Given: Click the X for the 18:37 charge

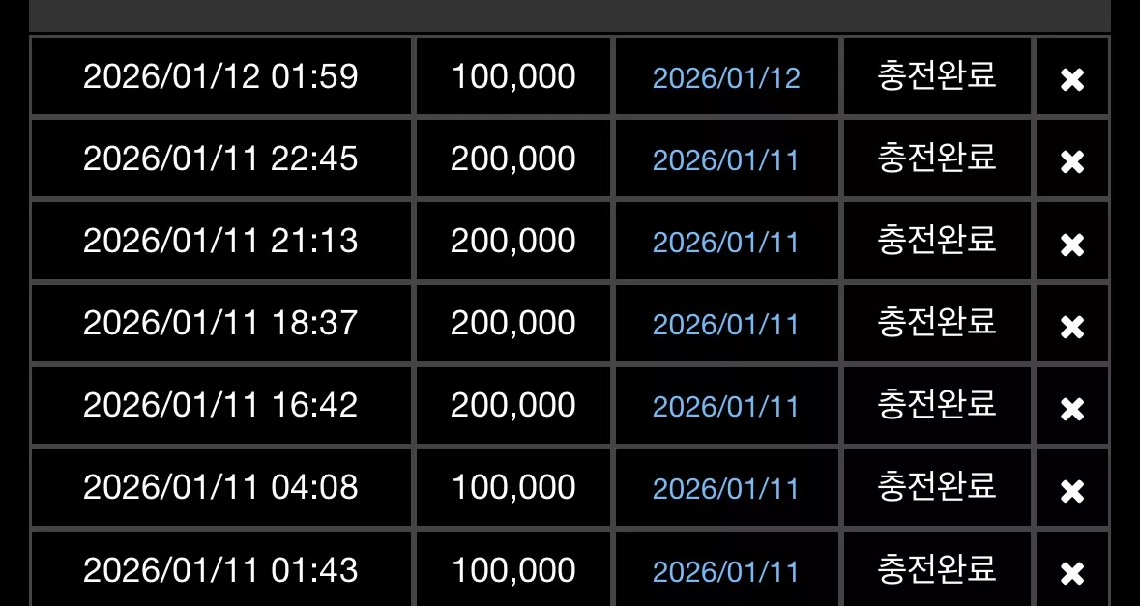Looking at the screenshot, I should (x=1072, y=327).
